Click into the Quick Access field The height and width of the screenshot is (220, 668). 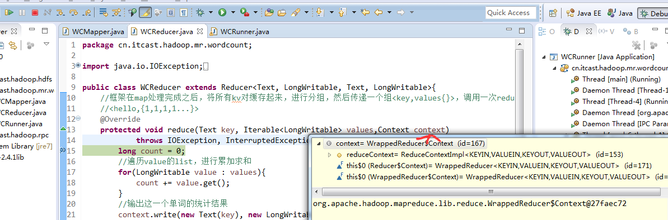point(510,13)
